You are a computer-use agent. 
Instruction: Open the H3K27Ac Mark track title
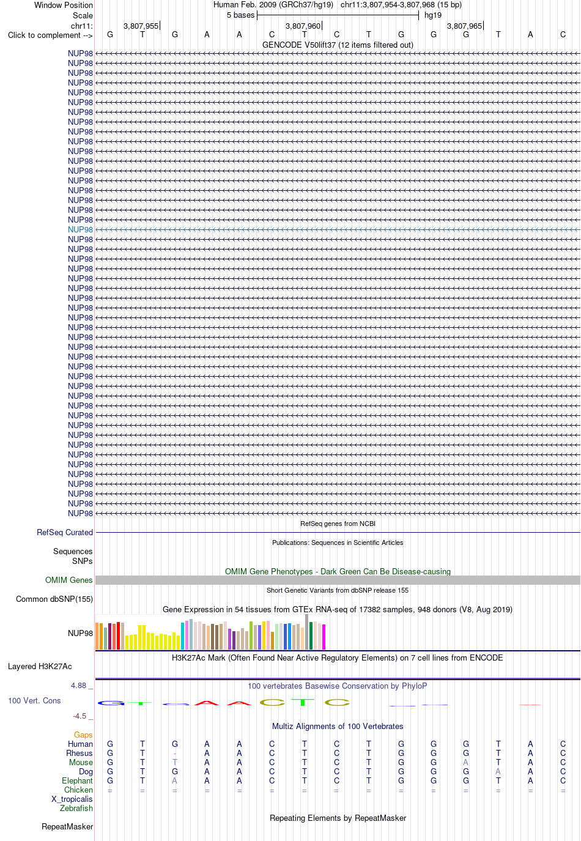[338, 658]
